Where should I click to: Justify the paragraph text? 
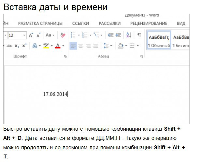coord(96,46)
